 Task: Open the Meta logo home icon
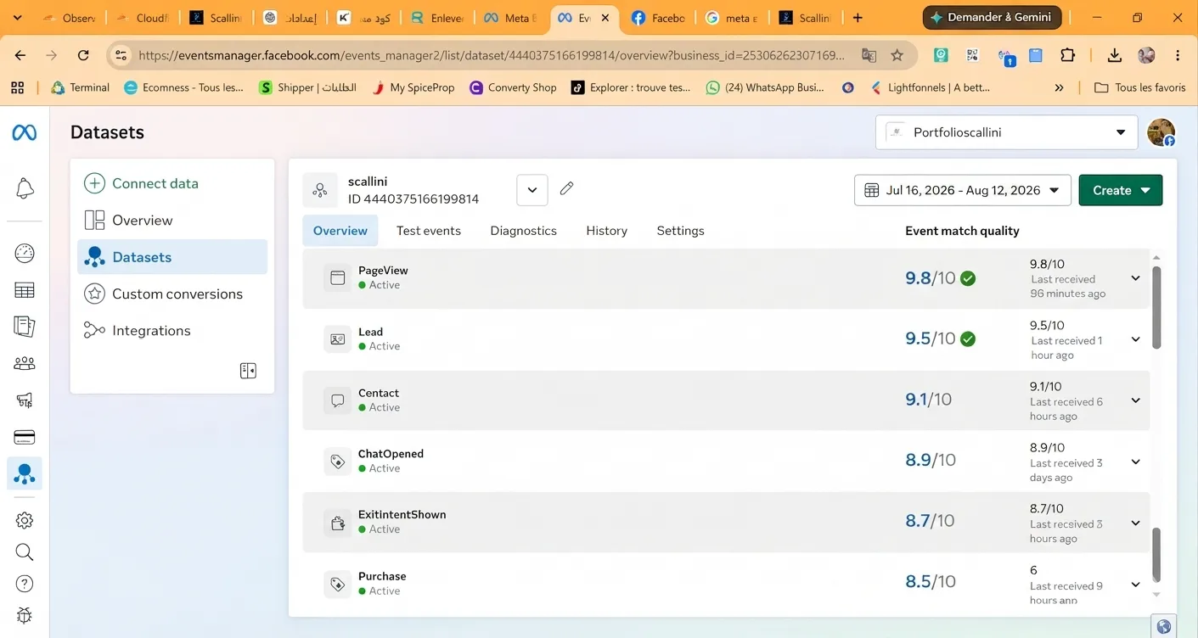tap(24, 133)
